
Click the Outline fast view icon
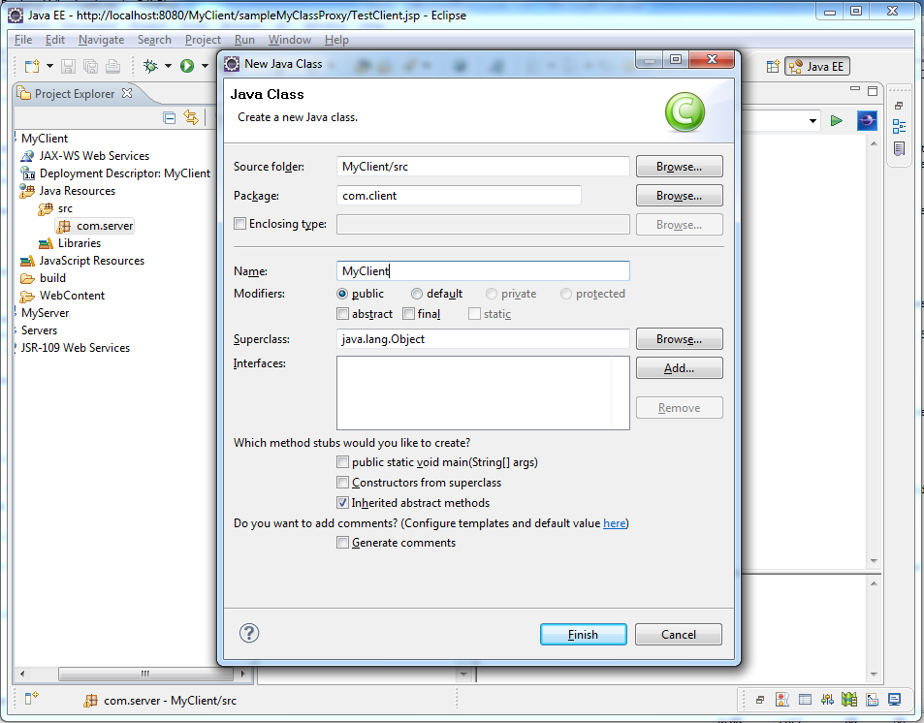899,127
